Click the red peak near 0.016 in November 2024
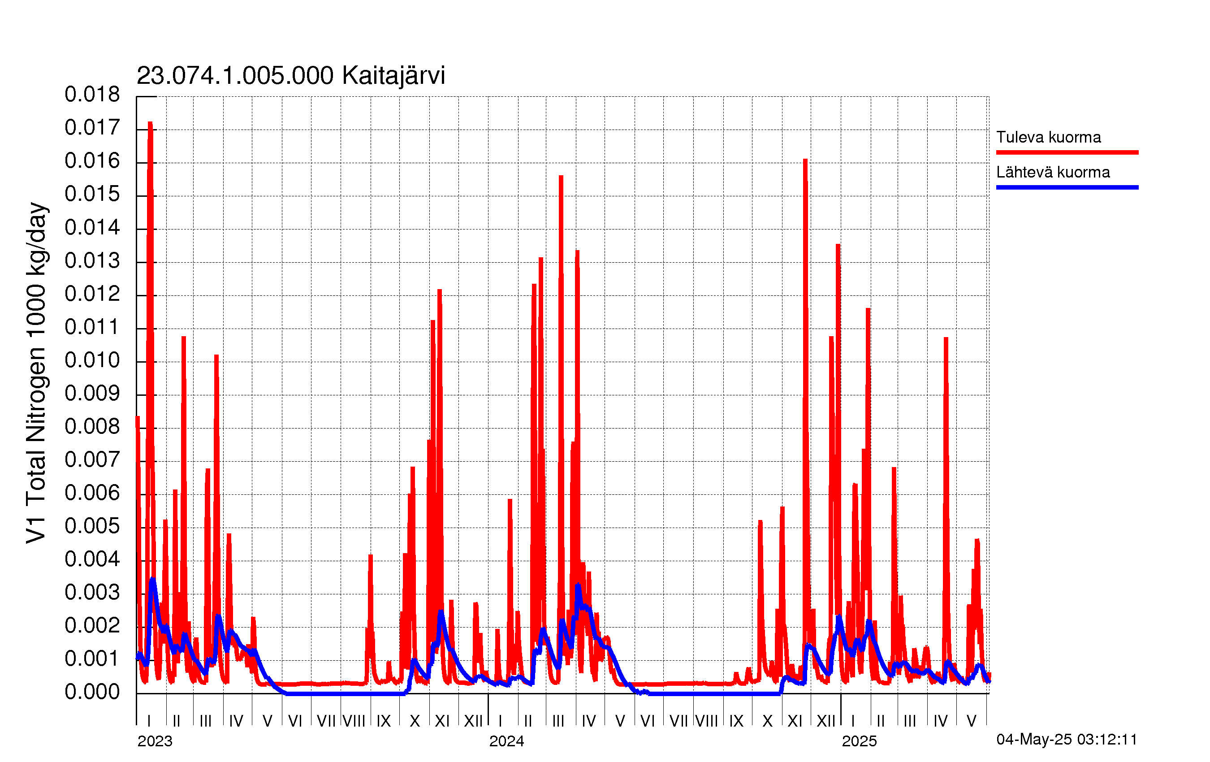 click(805, 161)
